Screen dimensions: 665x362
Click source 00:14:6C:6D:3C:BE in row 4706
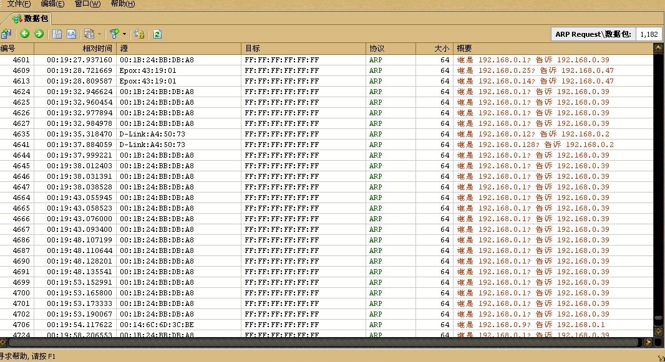pyautogui.click(x=157, y=325)
